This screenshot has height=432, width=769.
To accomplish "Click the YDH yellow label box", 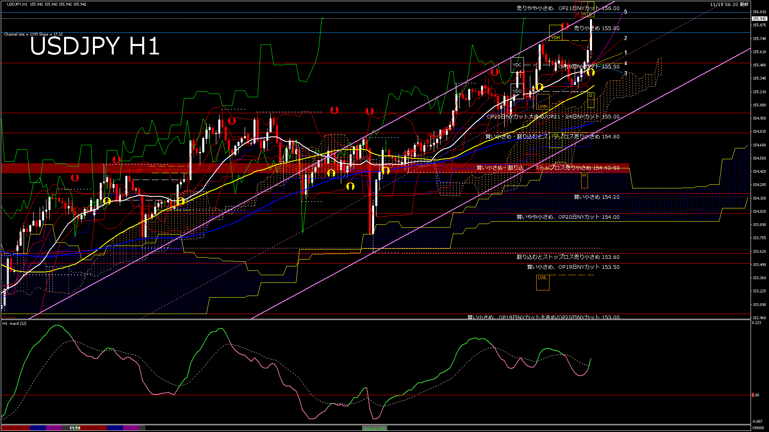I will pos(555,38).
